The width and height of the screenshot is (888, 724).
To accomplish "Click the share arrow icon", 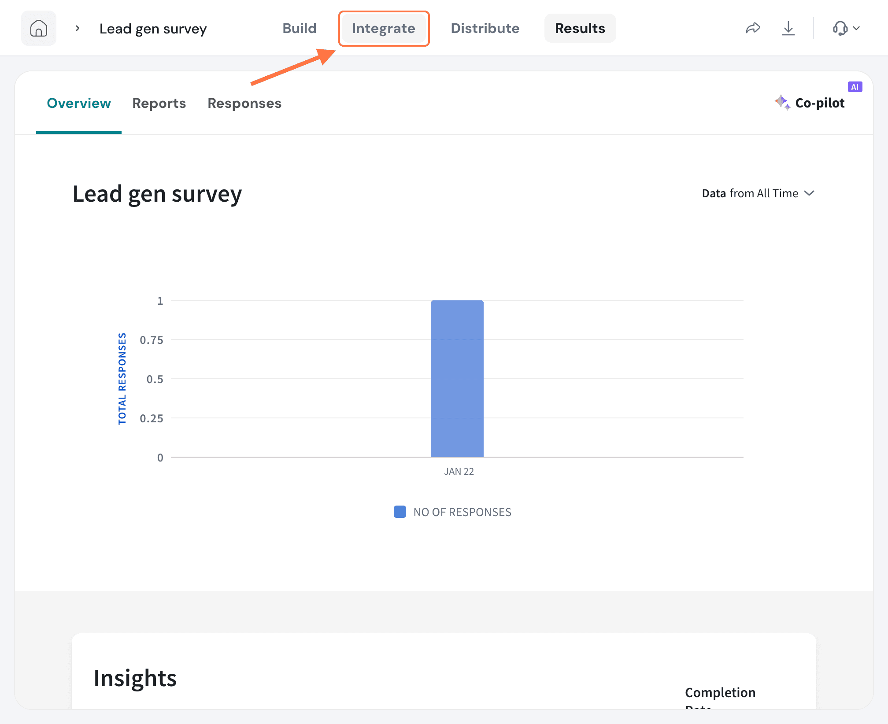I will (753, 29).
